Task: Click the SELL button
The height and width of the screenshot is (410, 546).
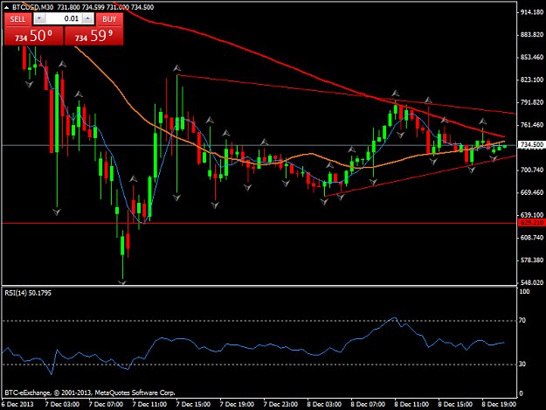Action: [x=17, y=19]
